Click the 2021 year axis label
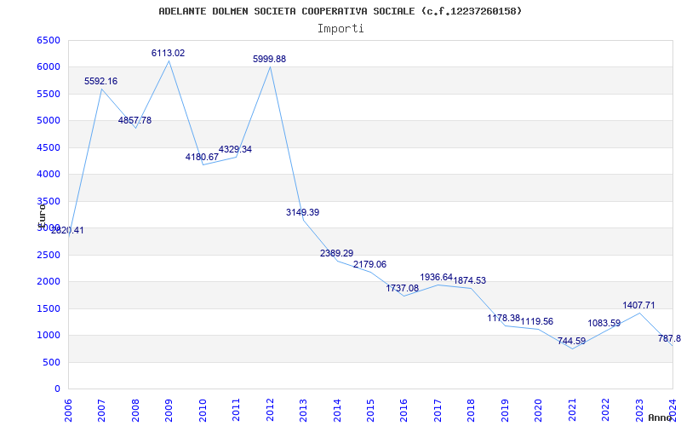The image size is (681, 426). tap(571, 411)
